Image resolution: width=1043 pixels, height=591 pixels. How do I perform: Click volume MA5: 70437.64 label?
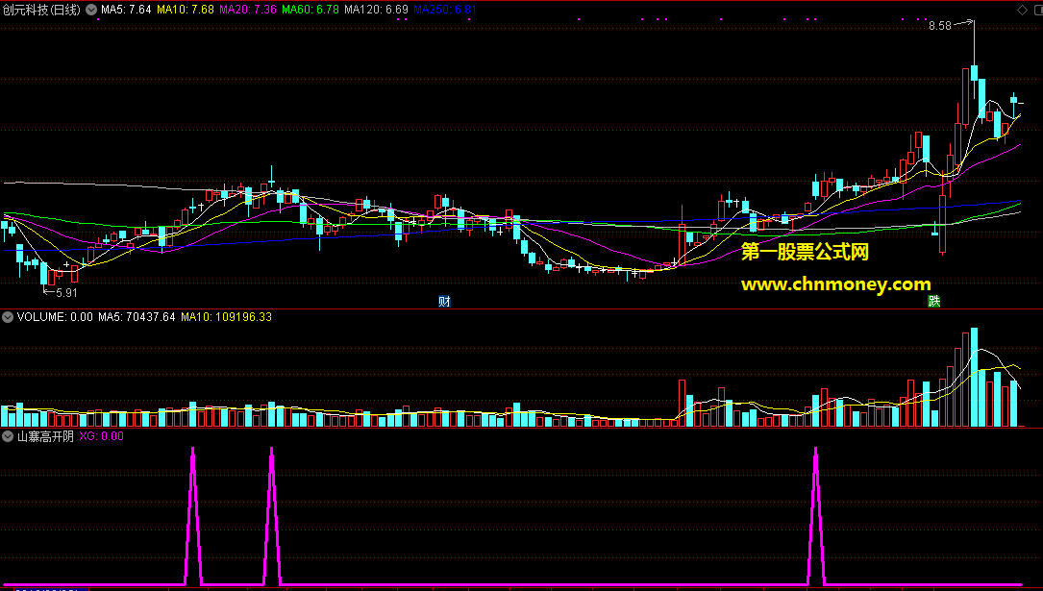coord(137,317)
